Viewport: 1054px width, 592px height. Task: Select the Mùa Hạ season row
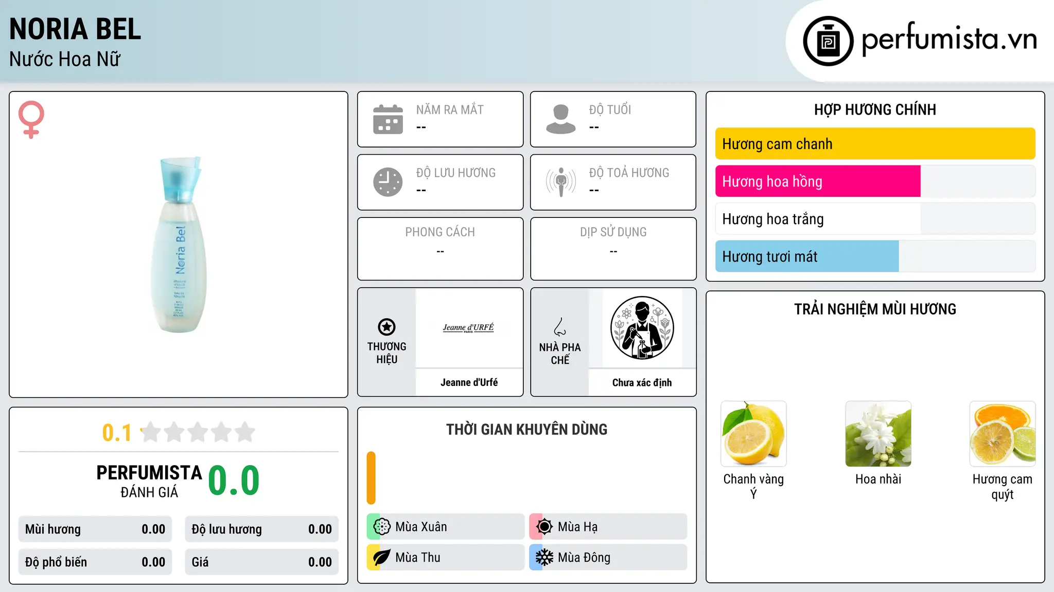[x=608, y=527]
